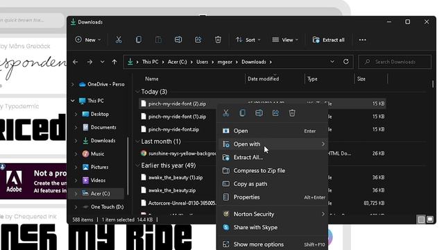Open recent locations dropdown chevron

point(102,62)
